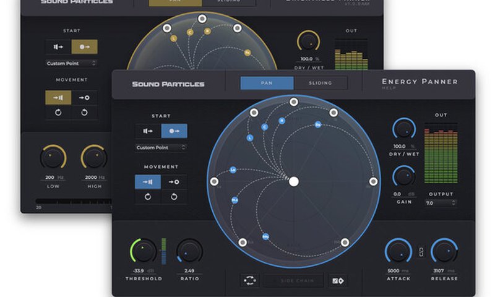Select the blue start-from-point icon button
This screenshot has width=495, height=297.
(x=174, y=131)
